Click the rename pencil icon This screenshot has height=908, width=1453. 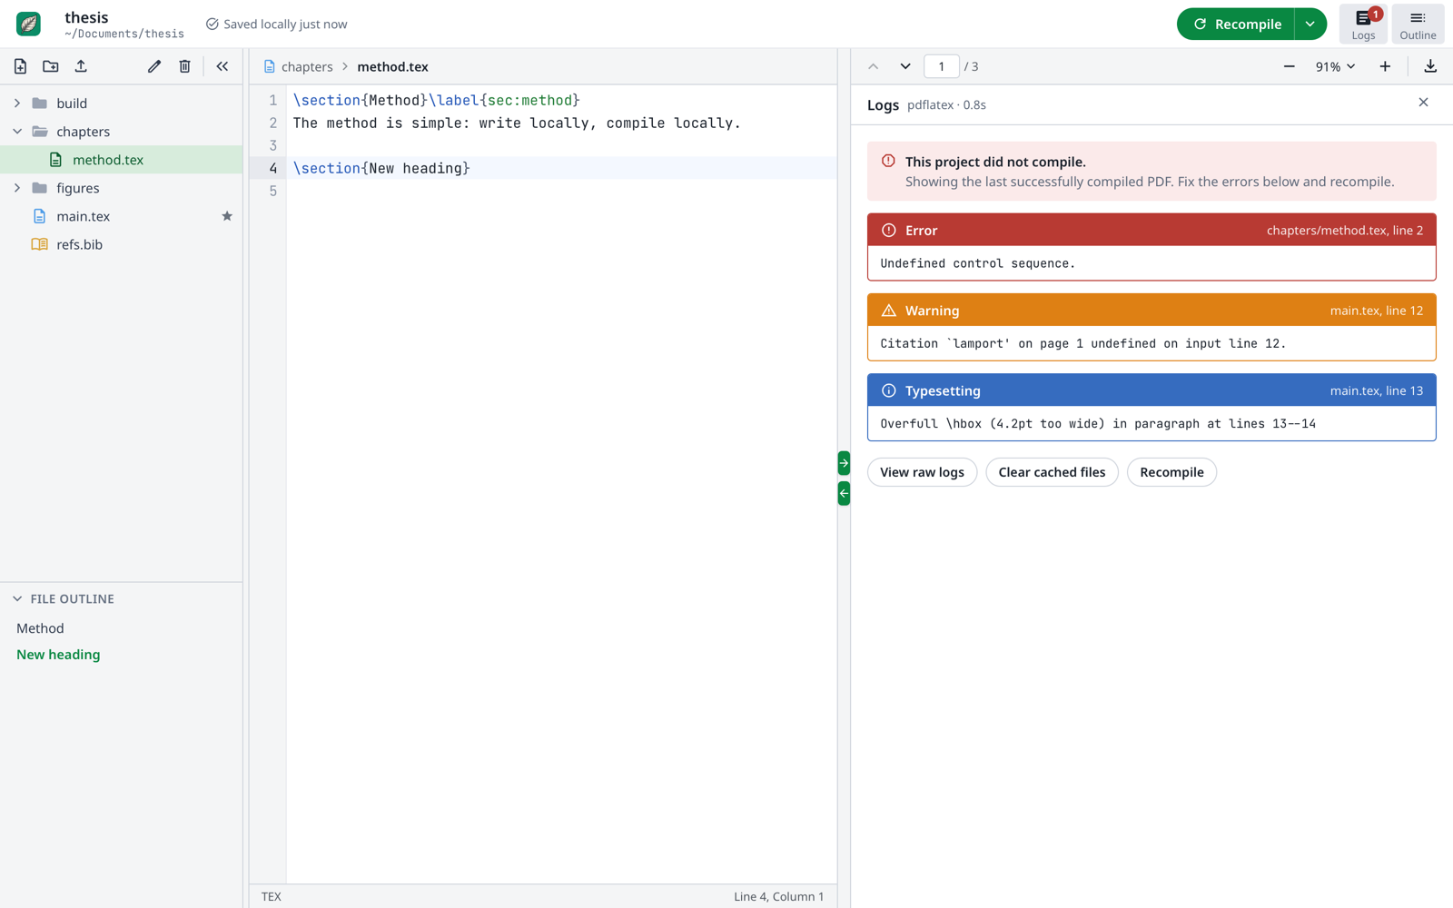tap(154, 66)
